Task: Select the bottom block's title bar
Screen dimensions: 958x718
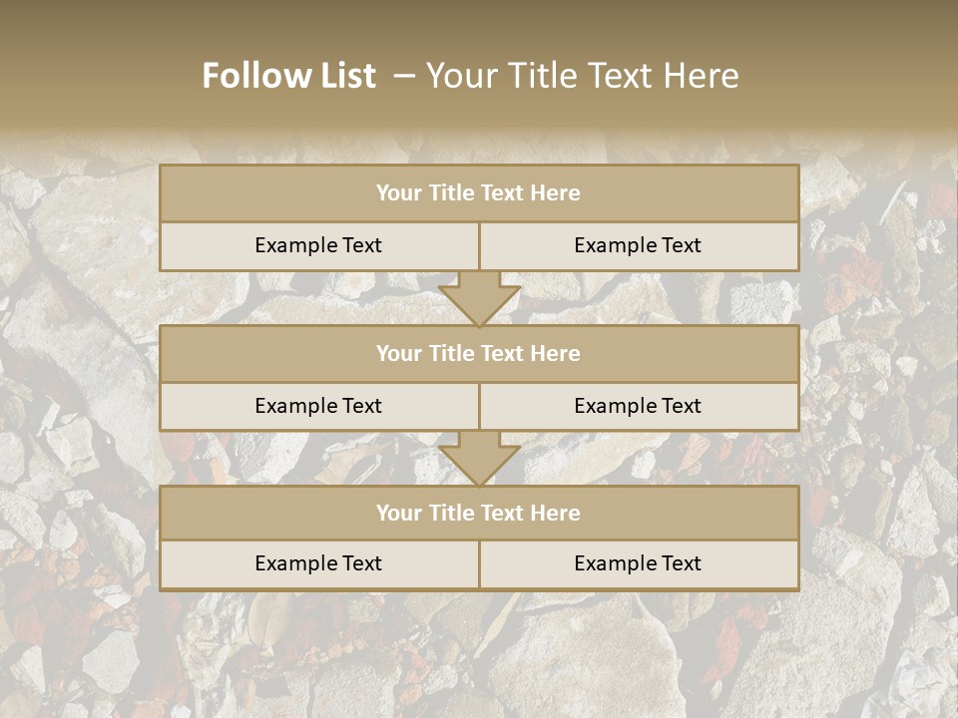Action: [x=480, y=513]
